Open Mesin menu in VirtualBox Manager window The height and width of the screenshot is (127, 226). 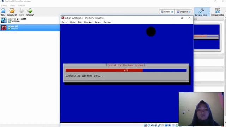[x=12, y=6]
